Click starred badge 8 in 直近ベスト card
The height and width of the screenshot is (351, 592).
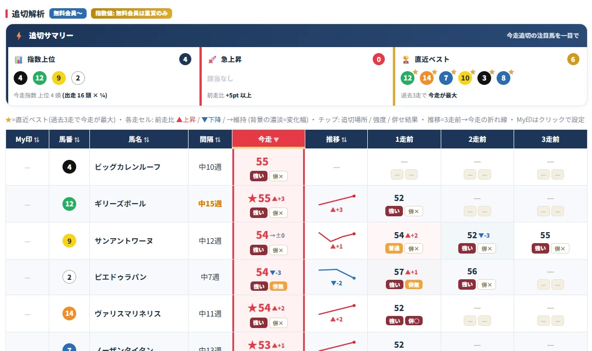click(503, 78)
